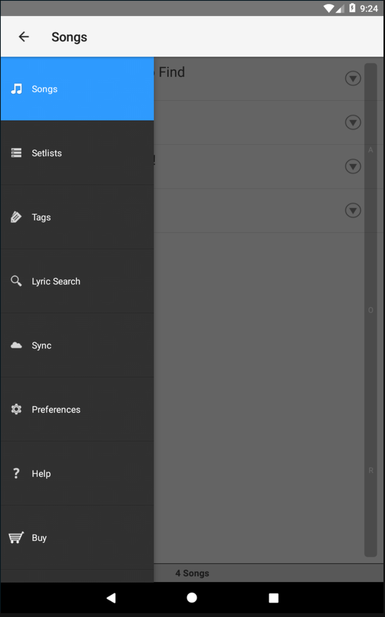
Task: Tap the Preferences gear icon
Action: [x=16, y=409]
